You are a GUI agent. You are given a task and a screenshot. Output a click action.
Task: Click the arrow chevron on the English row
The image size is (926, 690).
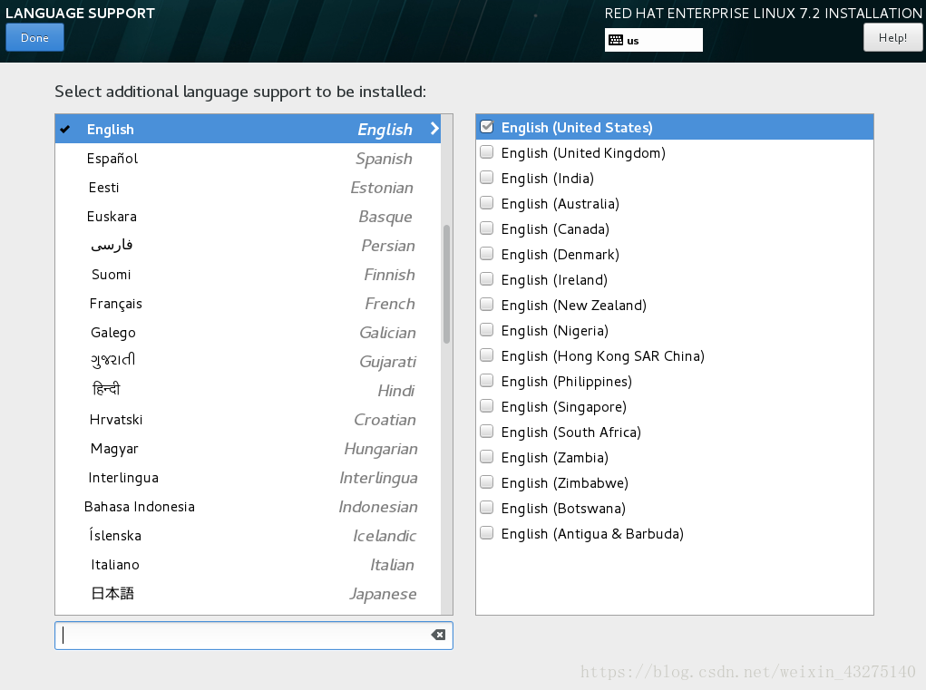click(434, 129)
